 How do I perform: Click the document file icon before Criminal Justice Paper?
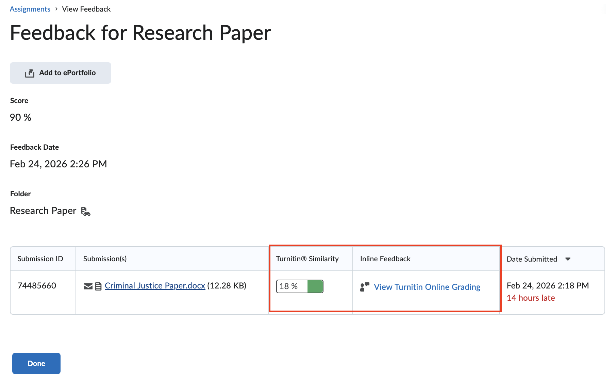point(98,286)
